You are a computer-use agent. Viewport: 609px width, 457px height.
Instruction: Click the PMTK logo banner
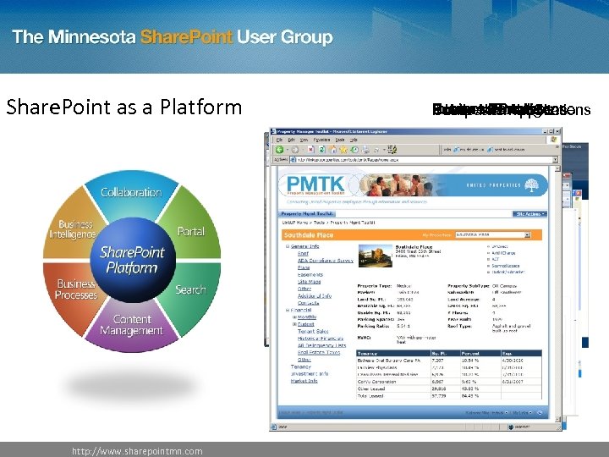[315, 185]
